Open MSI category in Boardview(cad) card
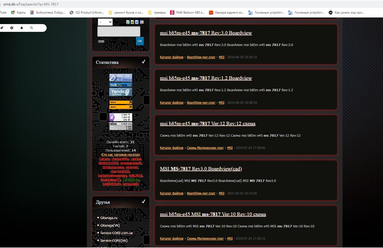Screen dimensions: 383x248 coord(222,193)
